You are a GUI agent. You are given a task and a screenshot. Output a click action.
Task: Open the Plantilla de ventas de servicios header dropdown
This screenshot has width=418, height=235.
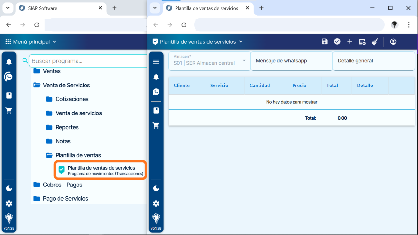(197, 42)
